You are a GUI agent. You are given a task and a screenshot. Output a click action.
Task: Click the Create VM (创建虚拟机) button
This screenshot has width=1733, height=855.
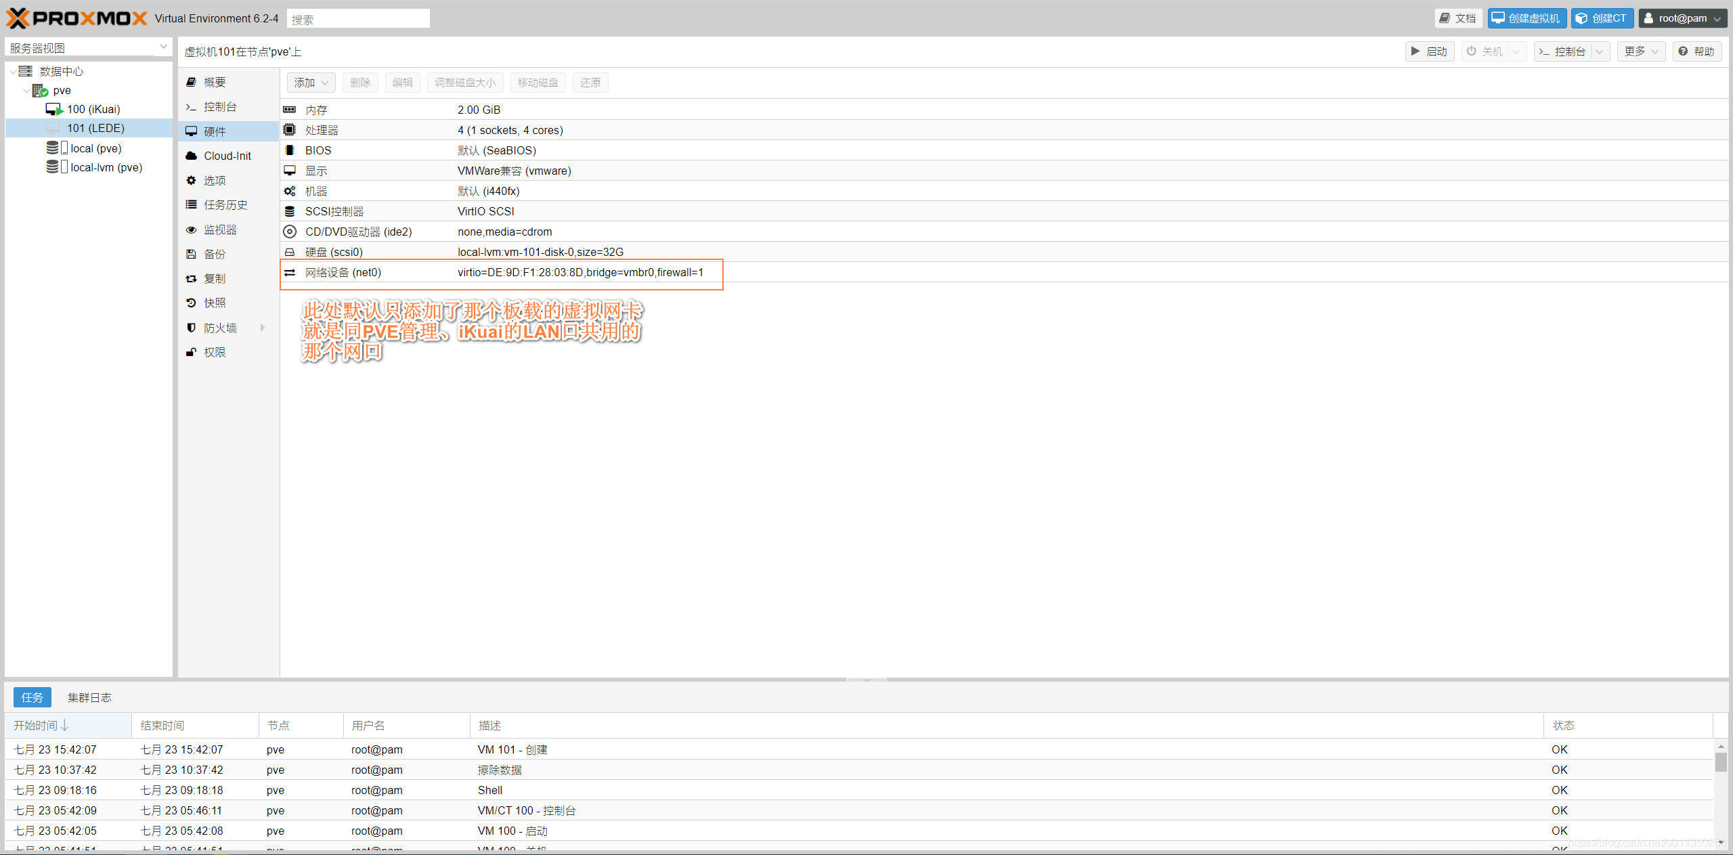click(1527, 18)
